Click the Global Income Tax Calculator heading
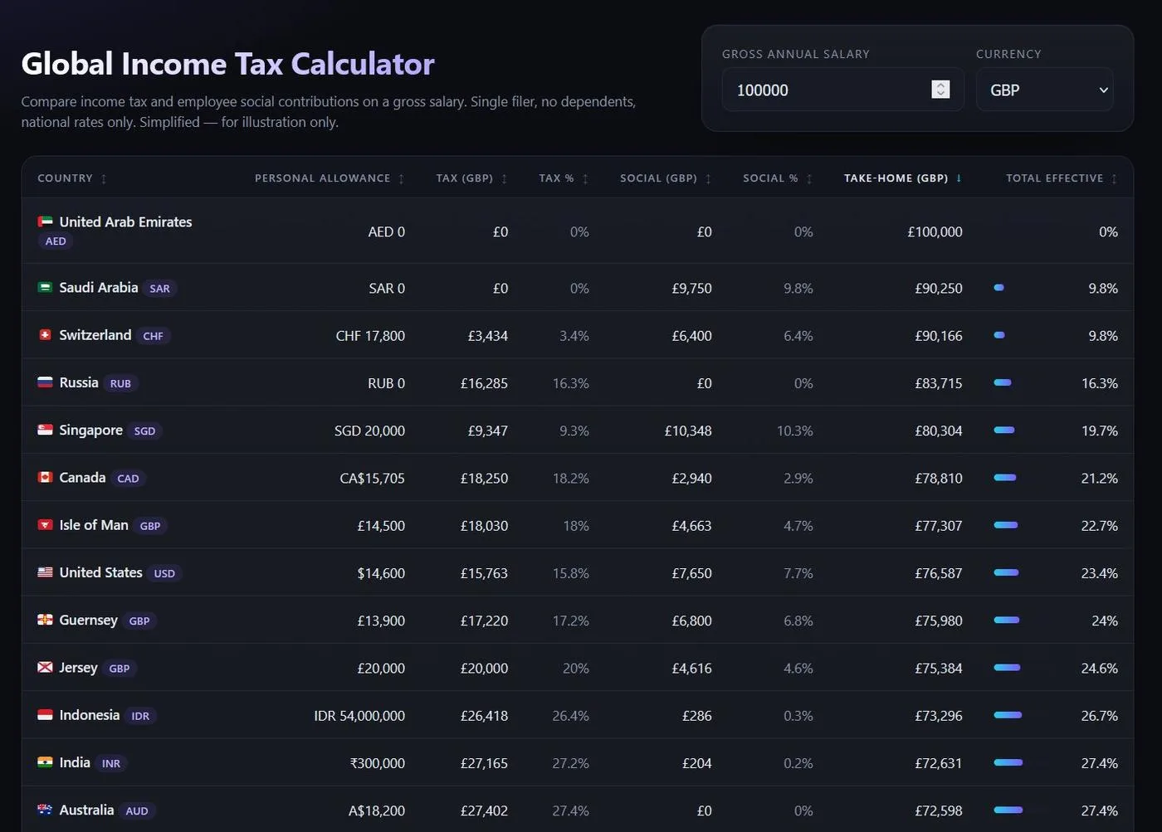This screenshot has width=1162, height=832. click(x=227, y=64)
